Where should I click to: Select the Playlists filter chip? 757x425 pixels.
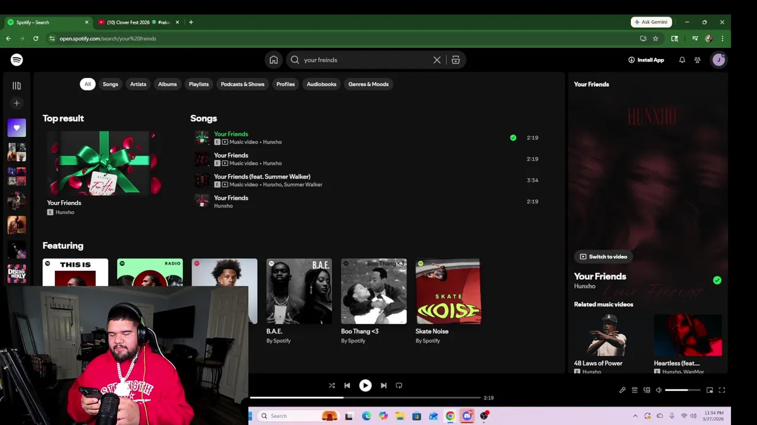199,84
